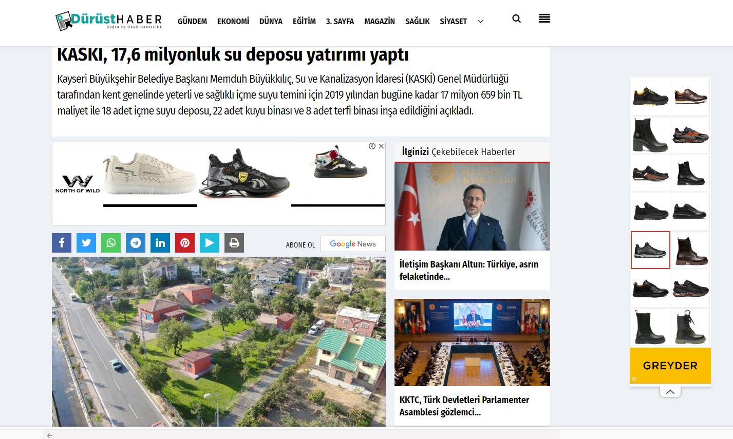Open İletişim Başkanı Altun headline
733x439 pixels.
[x=468, y=270]
